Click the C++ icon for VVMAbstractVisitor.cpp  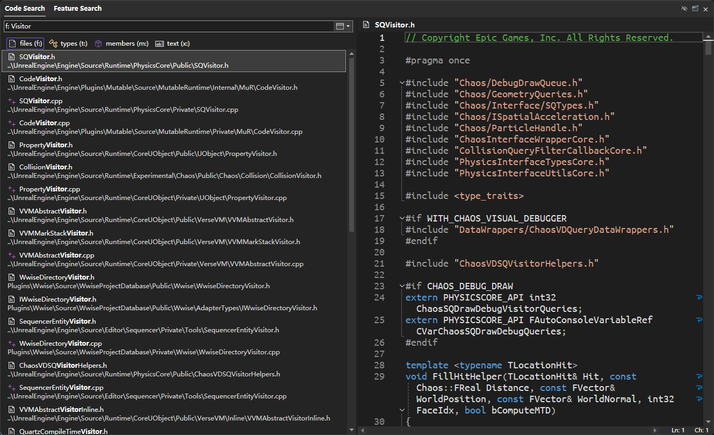point(11,255)
